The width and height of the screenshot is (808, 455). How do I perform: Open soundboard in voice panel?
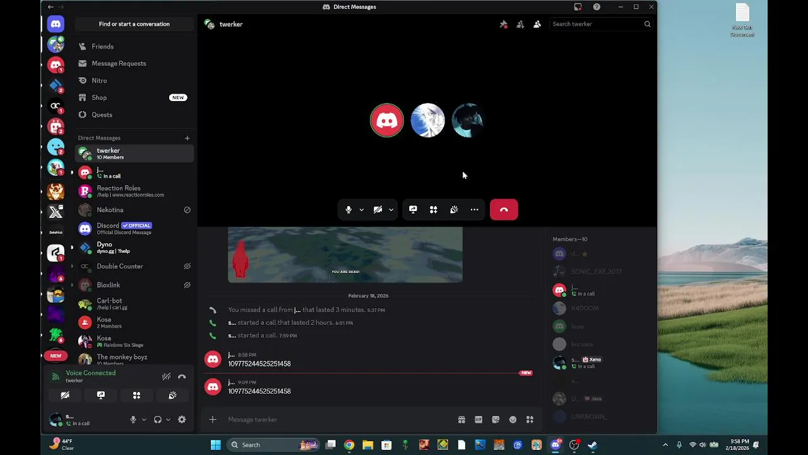[x=172, y=395]
